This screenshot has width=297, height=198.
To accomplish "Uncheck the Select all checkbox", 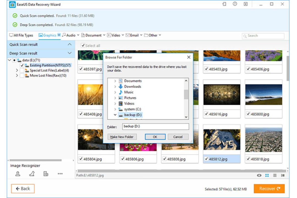I will 83,45.
